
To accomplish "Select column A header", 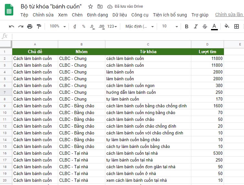I will click(x=35, y=44).
